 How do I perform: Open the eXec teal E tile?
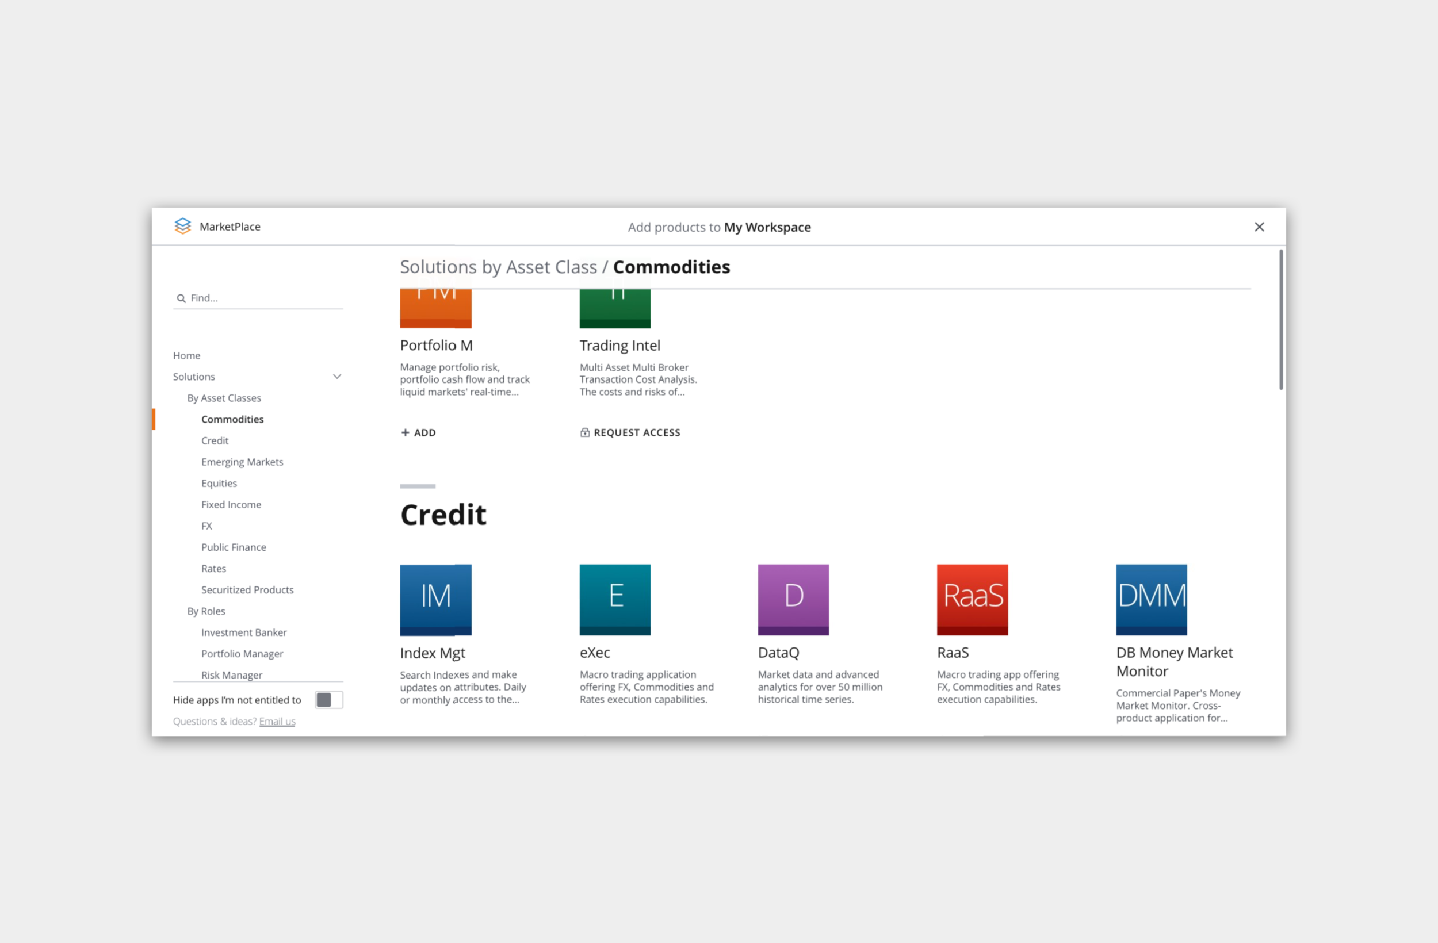tap(614, 599)
